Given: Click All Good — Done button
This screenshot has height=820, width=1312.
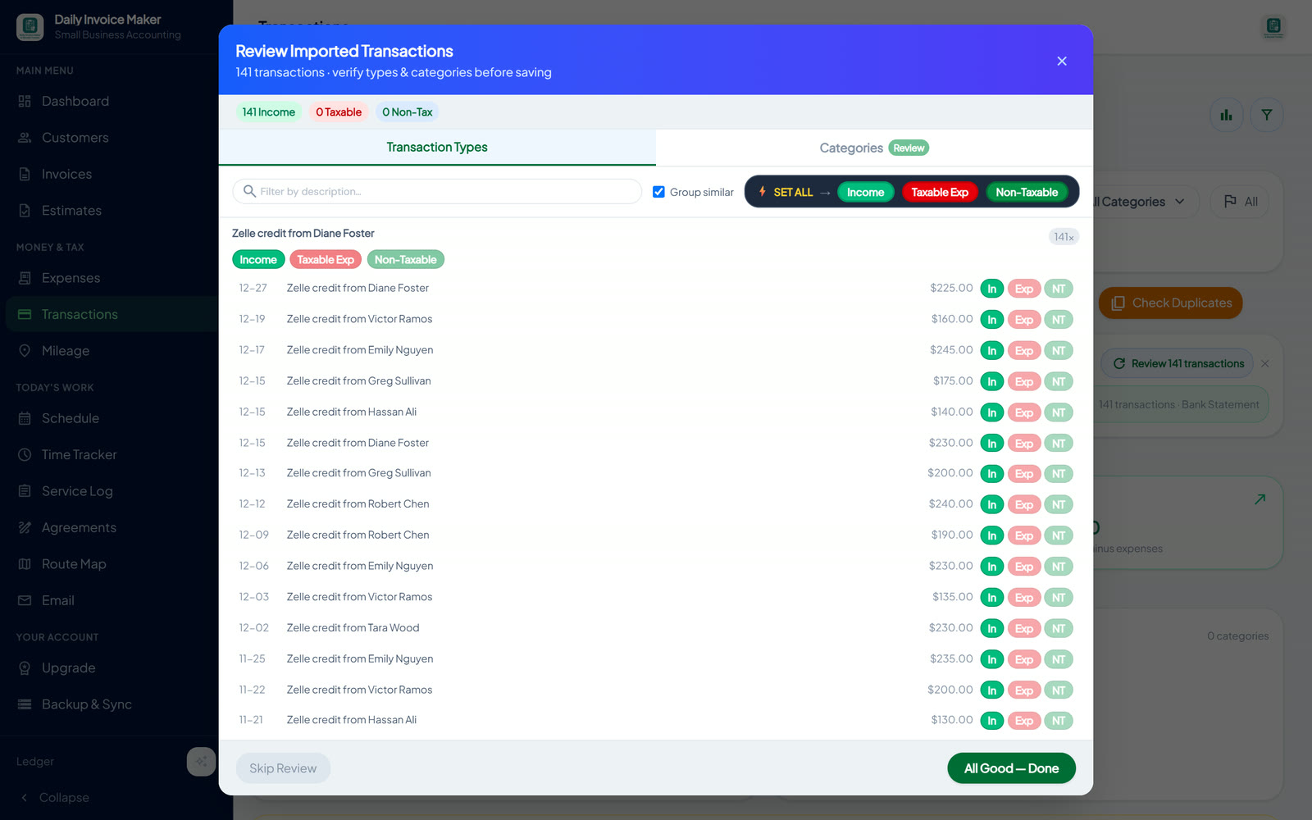Looking at the screenshot, I should (1011, 768).
